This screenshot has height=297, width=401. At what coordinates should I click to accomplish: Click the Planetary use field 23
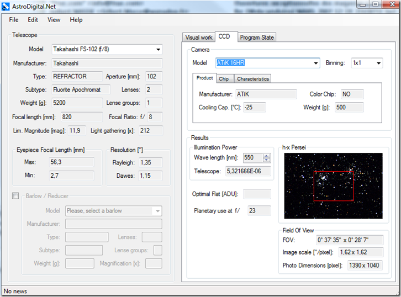coord(259,211)
